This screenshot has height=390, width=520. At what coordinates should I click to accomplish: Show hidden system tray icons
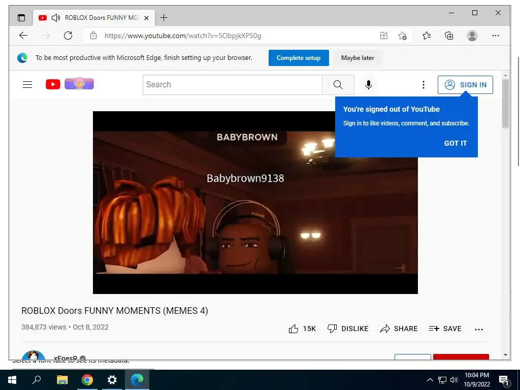(x=430, y=380)
